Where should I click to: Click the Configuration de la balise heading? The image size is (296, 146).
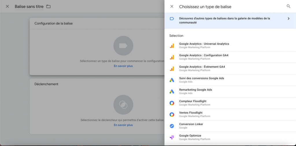coord(53,24)
